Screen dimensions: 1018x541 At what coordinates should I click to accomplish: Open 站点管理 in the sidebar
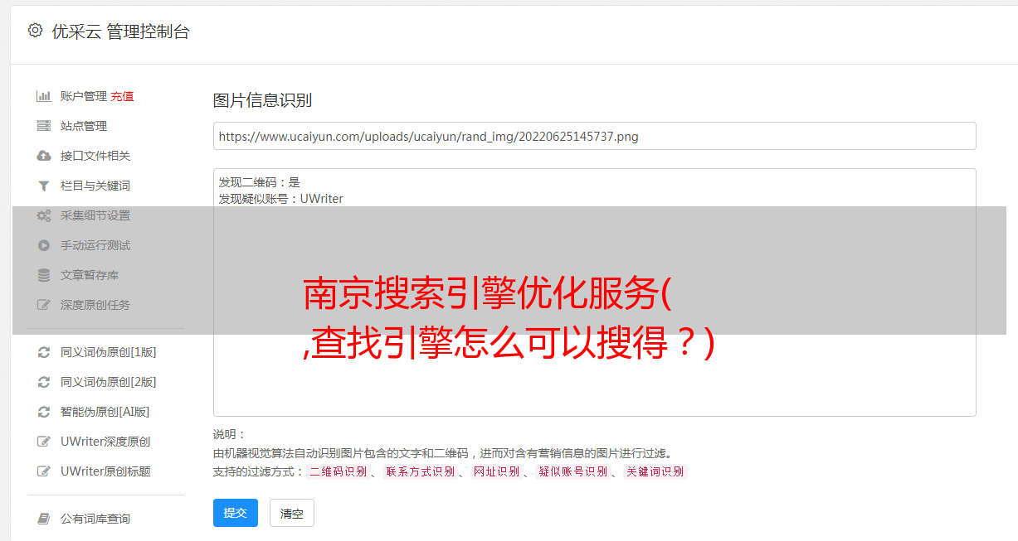(x=84, y=126)
